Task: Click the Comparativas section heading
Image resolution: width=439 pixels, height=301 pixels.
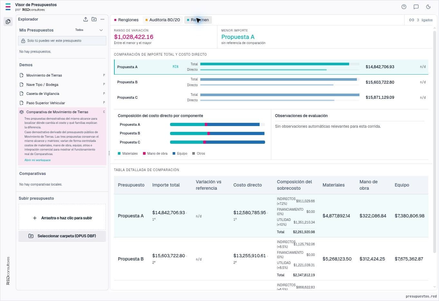Action: pos(33,174)
